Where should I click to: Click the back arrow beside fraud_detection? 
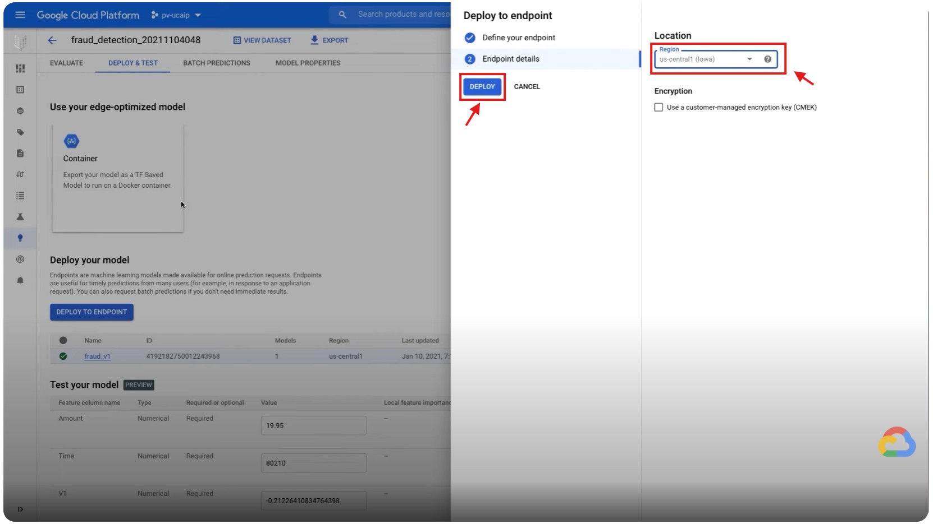[x=52, y=40]
